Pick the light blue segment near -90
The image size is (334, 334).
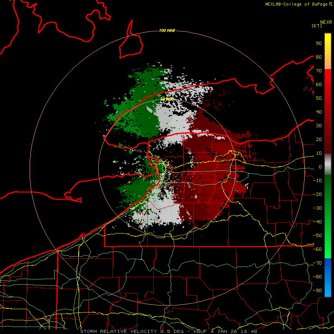328,290
